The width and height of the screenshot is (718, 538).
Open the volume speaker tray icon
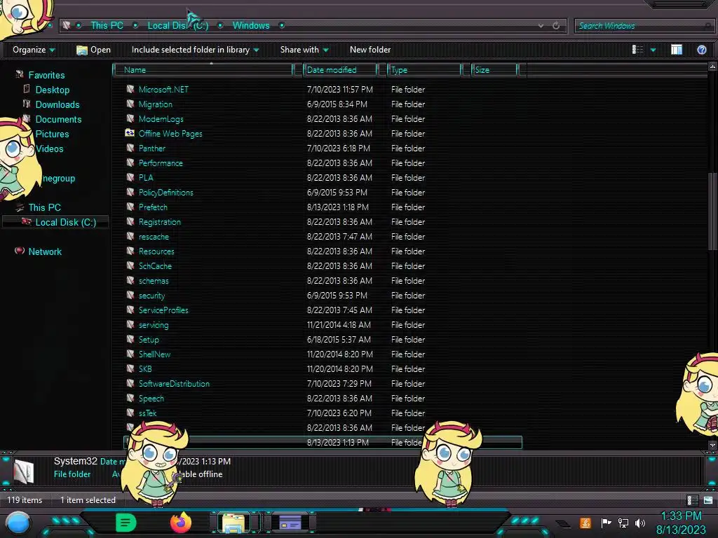pos(640,523)
